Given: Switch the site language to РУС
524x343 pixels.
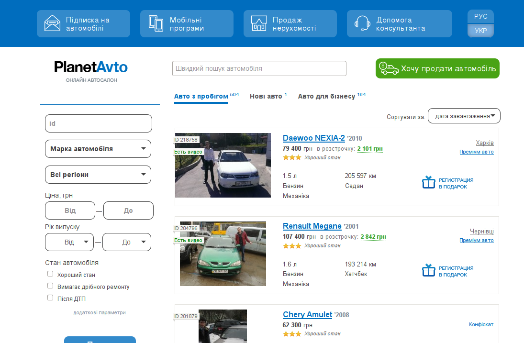Looking at the screenshot, I should 480,16.
